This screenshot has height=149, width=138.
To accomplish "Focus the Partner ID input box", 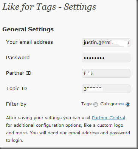I will point(106,73).
